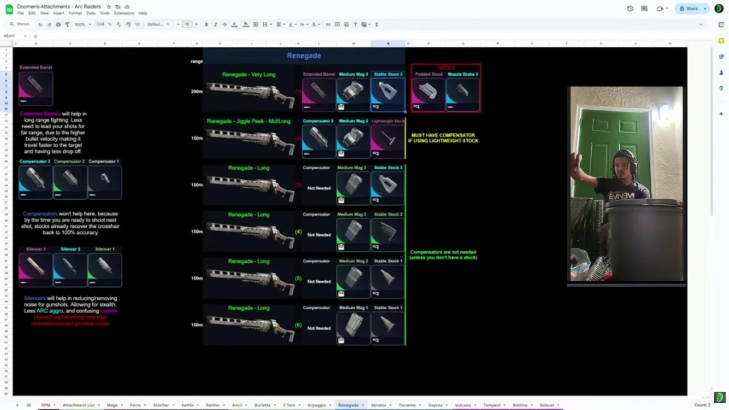Print the spreadsheet via the printer icon
Screen dimensions: 729x410
coord(58,24)
